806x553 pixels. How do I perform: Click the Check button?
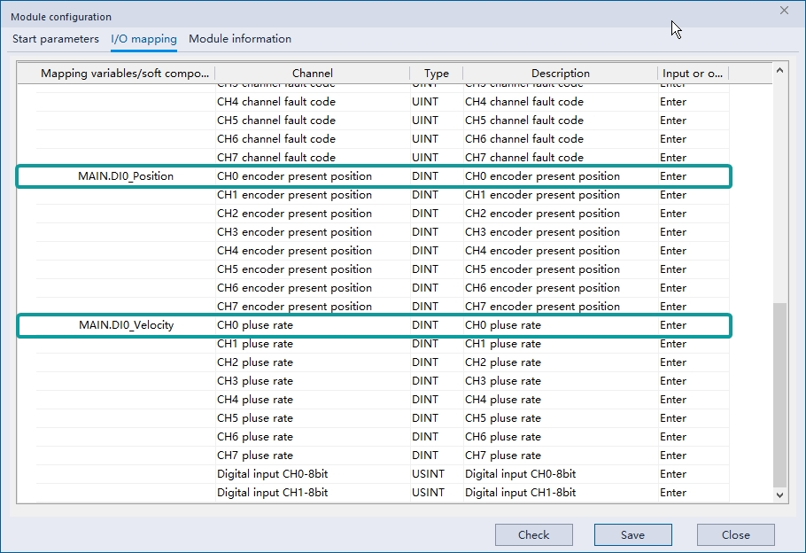pyautogui.click(x=533, y=535)
